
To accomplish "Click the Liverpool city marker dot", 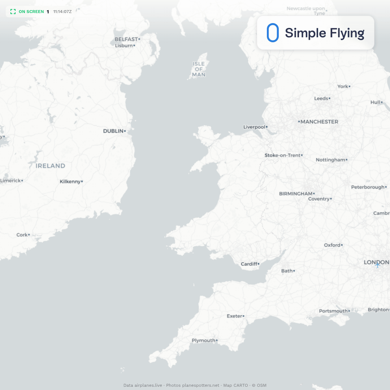I will coord(266,127).
